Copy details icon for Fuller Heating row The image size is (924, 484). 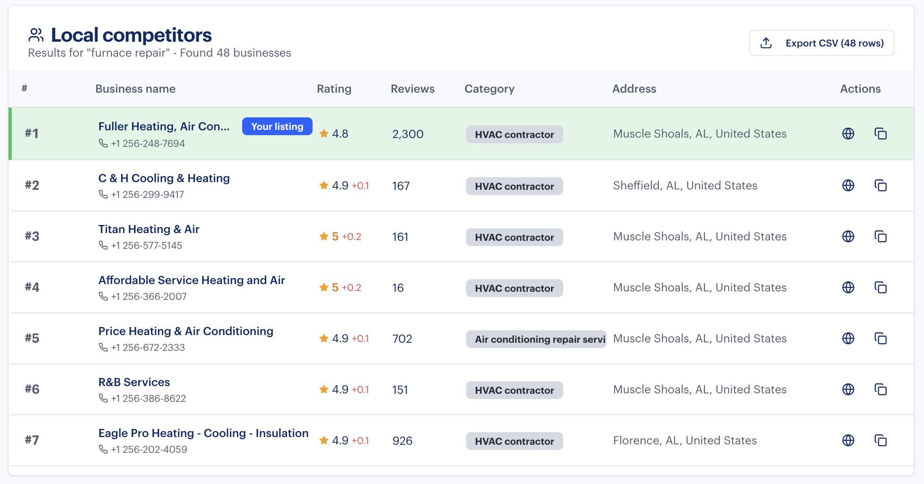pyautogui.click(x=880, y=134)
